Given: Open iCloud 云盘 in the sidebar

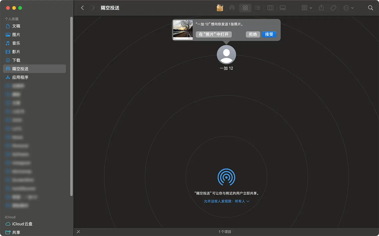Looking at the screenshot, I should point(34,224).
